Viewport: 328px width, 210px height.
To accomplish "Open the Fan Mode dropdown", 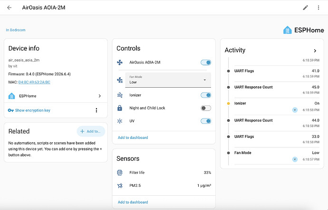I will [x=168, y=80].
